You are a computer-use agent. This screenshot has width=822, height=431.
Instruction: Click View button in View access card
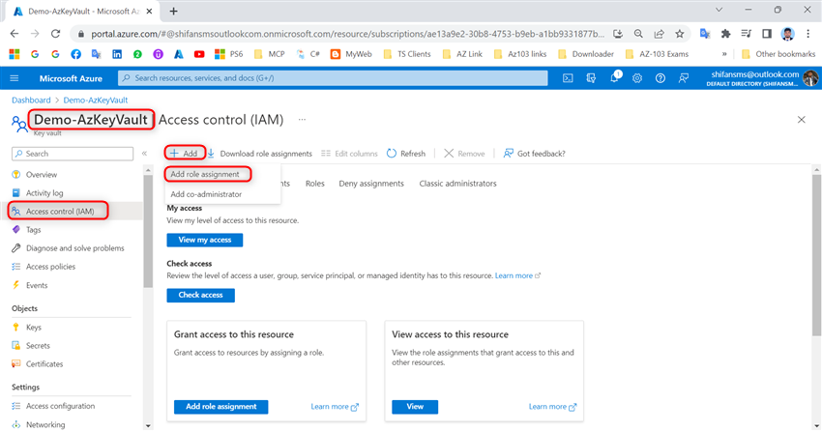click(415, 407)
